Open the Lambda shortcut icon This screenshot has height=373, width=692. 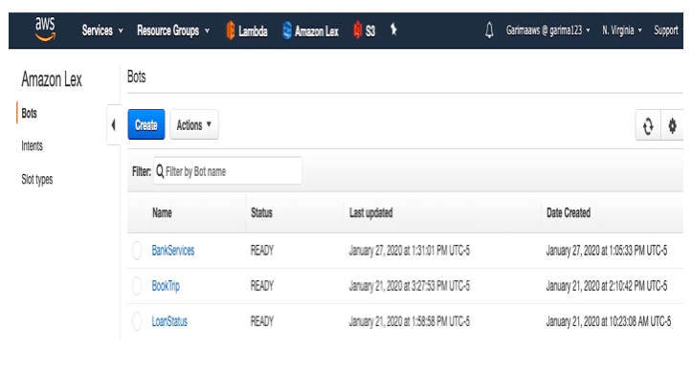pyautogui.click(x=231, y=31)
